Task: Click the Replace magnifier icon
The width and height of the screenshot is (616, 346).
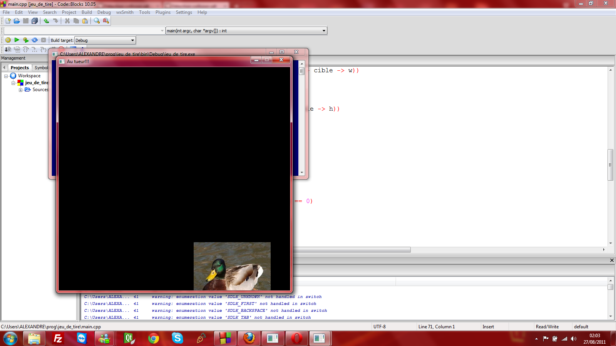Action: click(106, 21)
